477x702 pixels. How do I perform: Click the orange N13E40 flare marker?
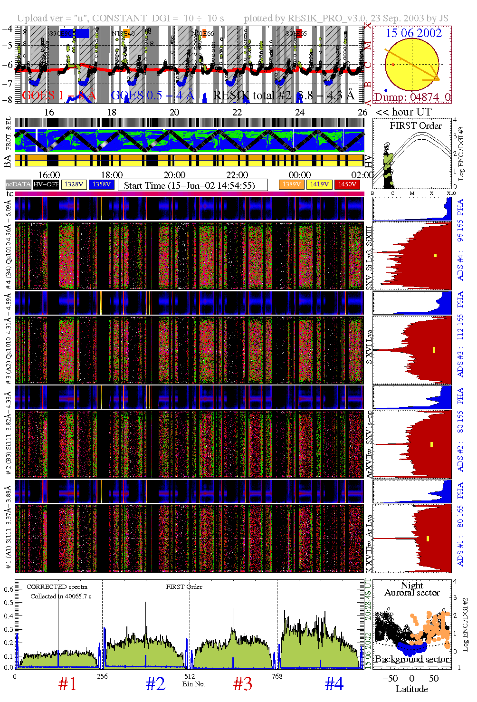[126, 33]
